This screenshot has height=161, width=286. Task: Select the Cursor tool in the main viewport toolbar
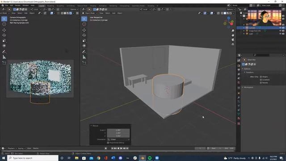84,24
